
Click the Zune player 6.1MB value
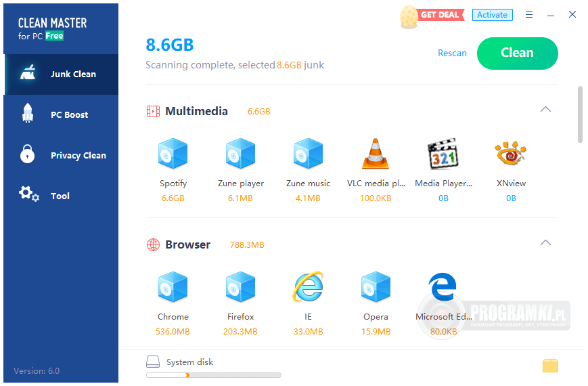(x=240, y=198)
